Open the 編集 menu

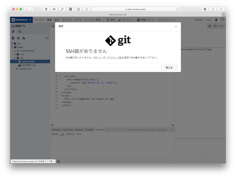49,20
